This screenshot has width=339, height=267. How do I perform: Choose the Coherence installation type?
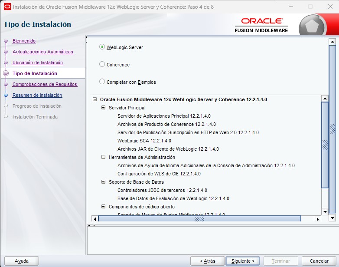coord(102,64)
